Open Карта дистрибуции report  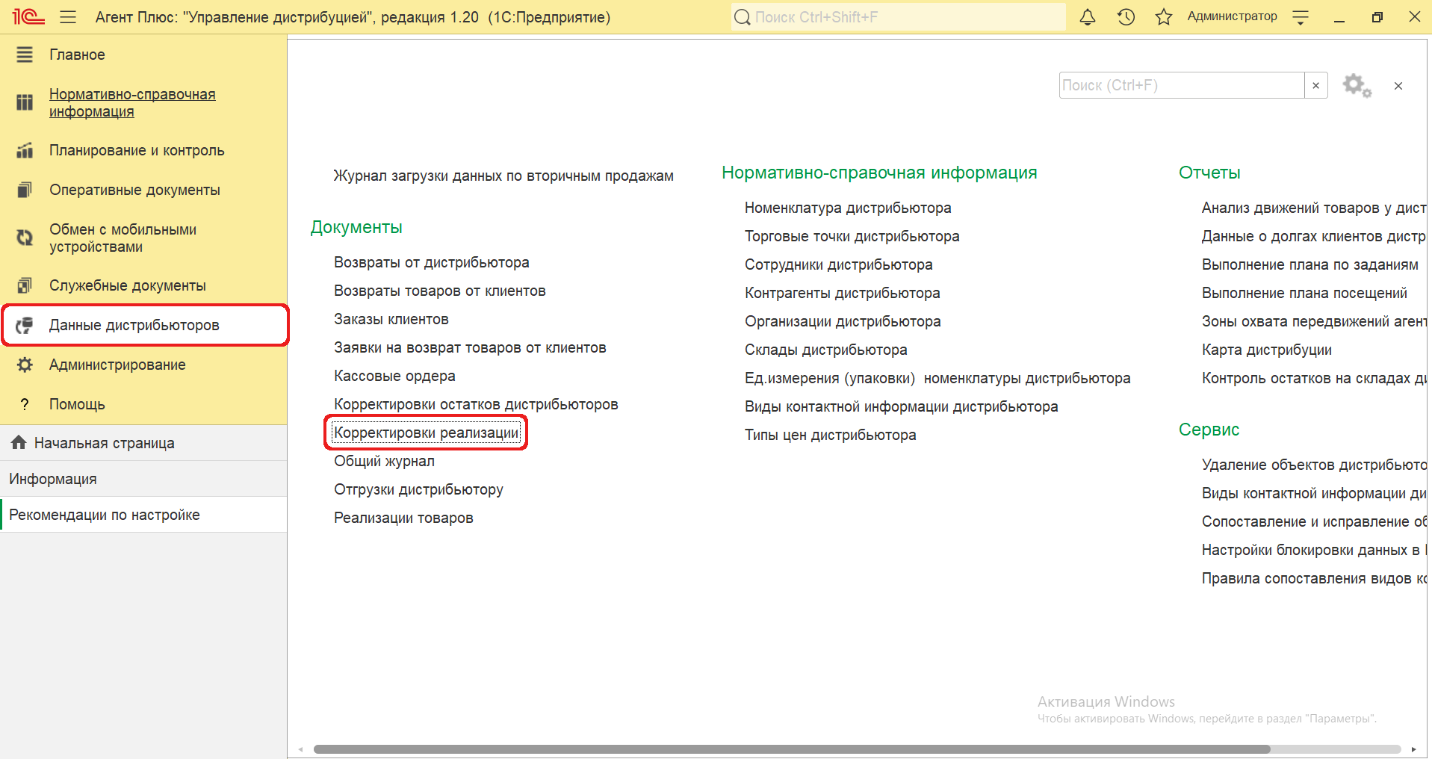[x=1267, y=350]
